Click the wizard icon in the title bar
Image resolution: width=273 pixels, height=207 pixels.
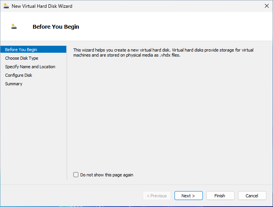[x=6, y=6]
